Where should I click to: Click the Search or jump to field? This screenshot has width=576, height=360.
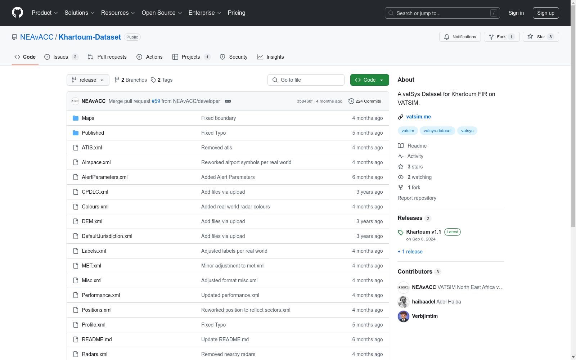tap(442, 13)
